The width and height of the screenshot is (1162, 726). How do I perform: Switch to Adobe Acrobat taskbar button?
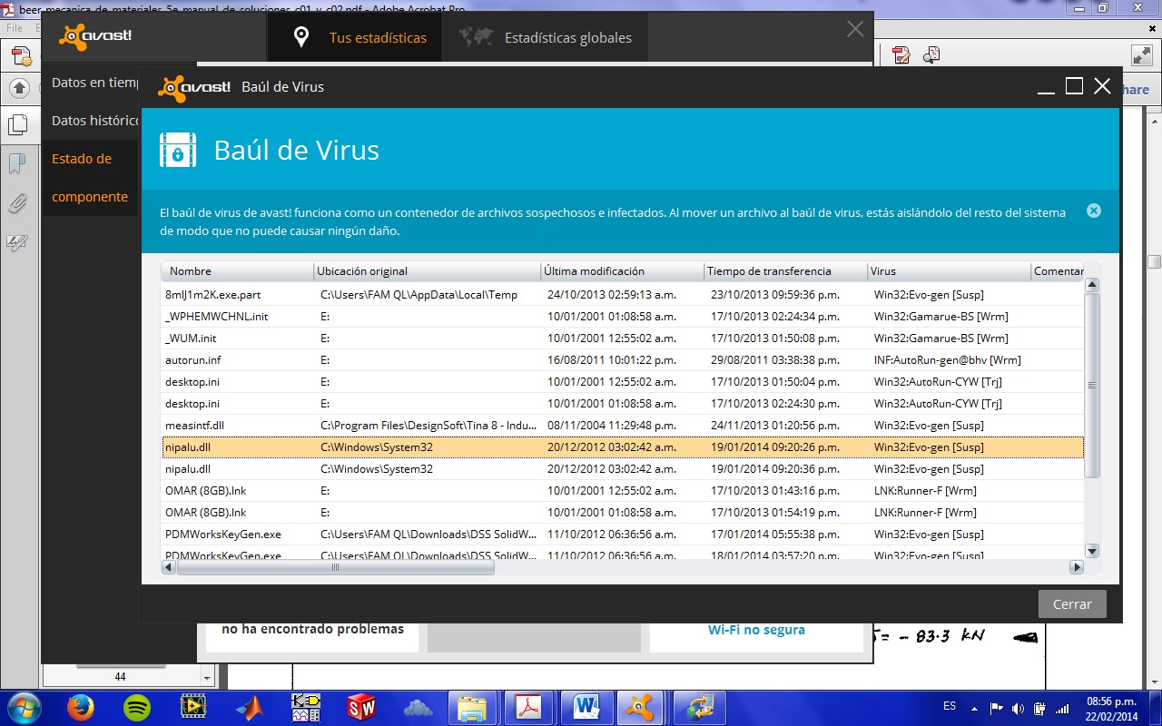(x=528, y=708)
